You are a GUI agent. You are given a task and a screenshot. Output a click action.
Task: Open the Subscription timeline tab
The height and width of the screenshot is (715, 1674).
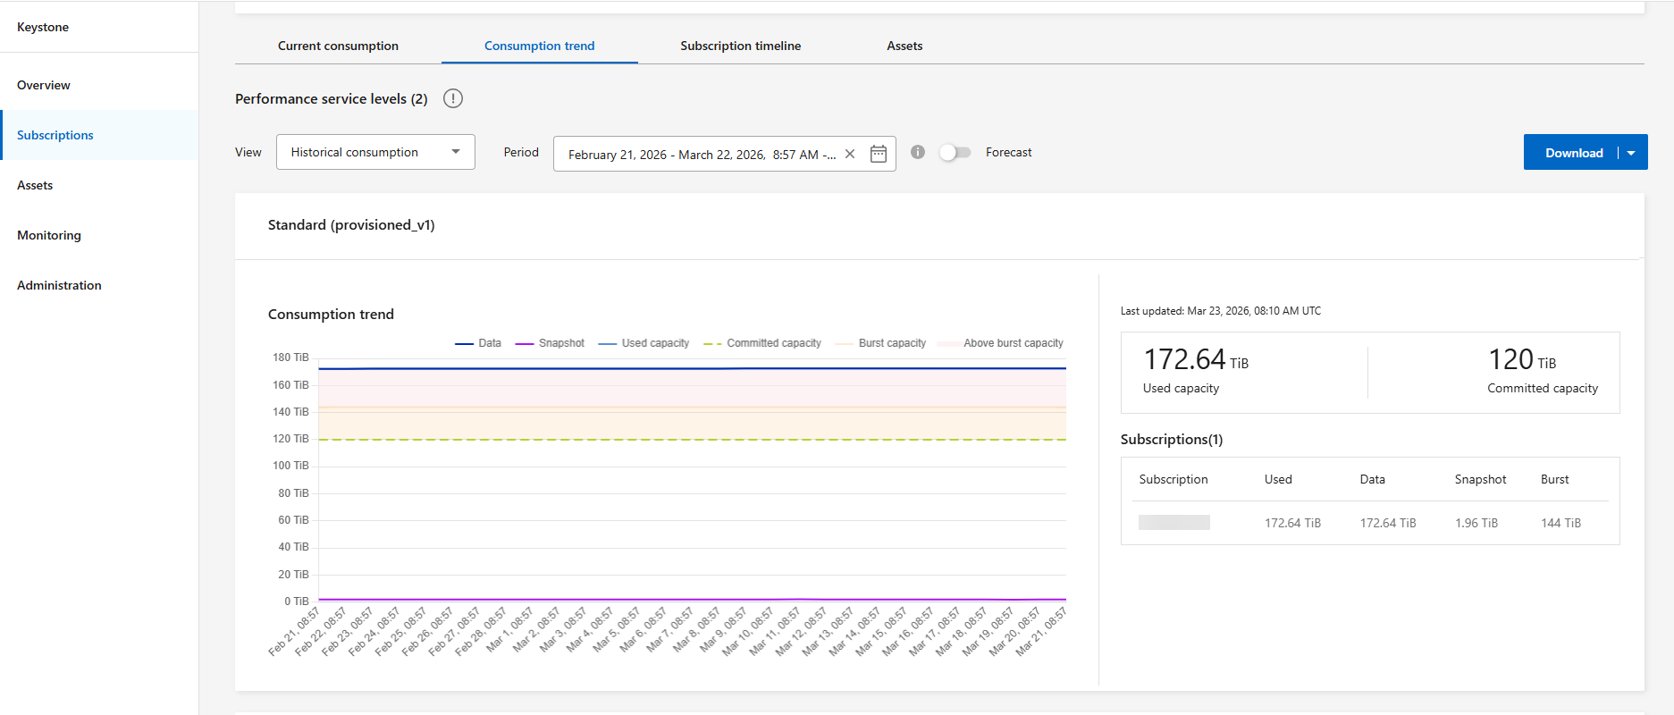(740, 46)
